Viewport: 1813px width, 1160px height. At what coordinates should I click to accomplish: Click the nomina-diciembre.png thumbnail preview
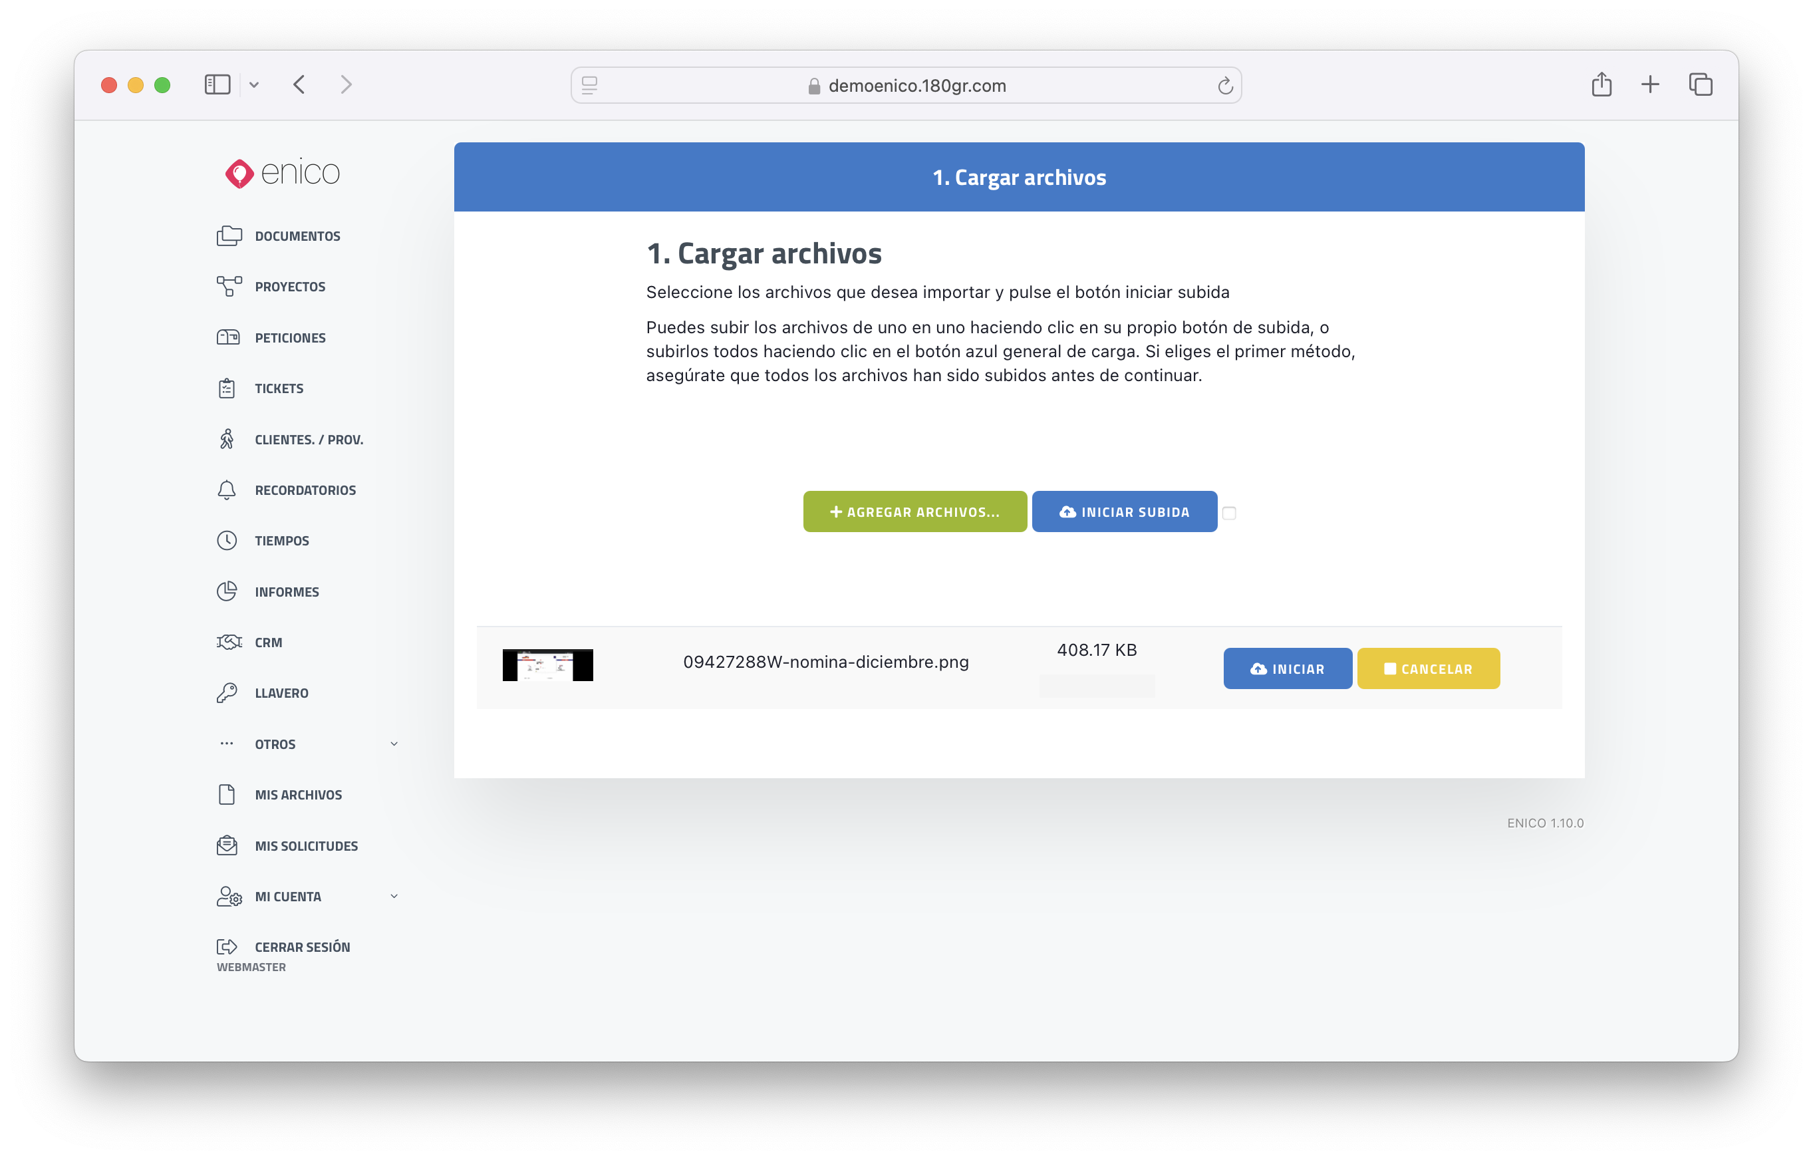(547, 664)
